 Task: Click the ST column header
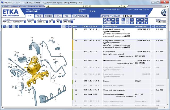pyautogui.click(x=152, y=26)
